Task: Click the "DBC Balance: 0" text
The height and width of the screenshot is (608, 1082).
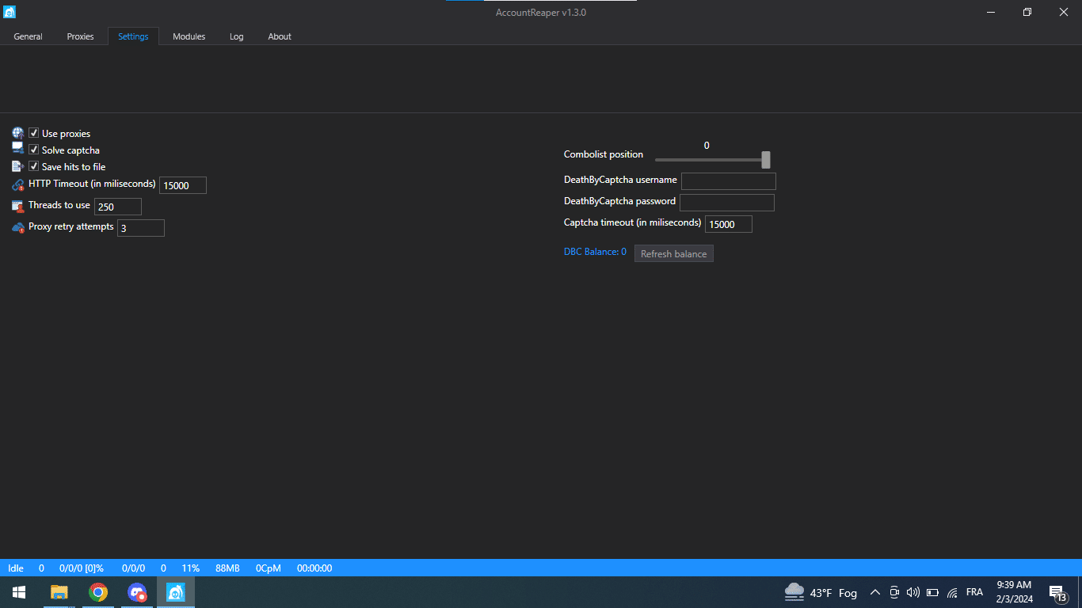Action: [x=595, y=252]
